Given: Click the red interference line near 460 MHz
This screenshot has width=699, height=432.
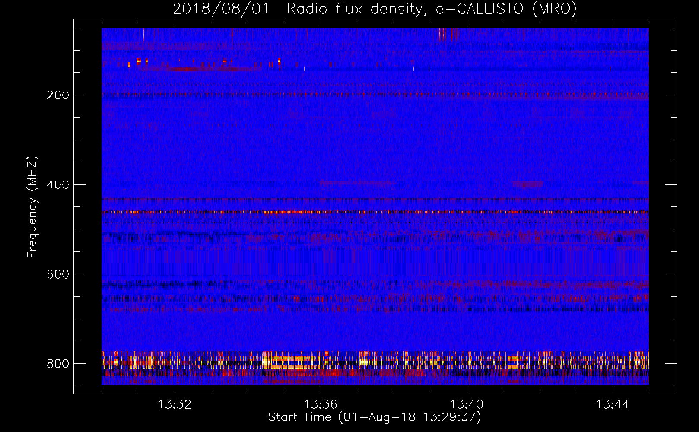Looking at the screenshot, I should tap(375, 212).
